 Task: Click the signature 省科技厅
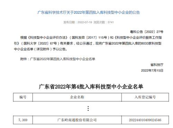point(157,65)
